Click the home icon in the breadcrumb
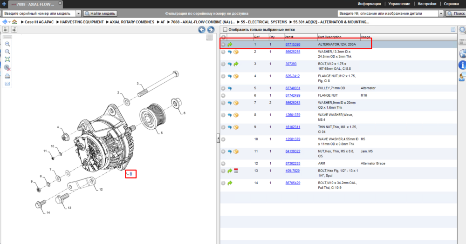Screen dimensions: 466x244 click(x=14, y=22)
